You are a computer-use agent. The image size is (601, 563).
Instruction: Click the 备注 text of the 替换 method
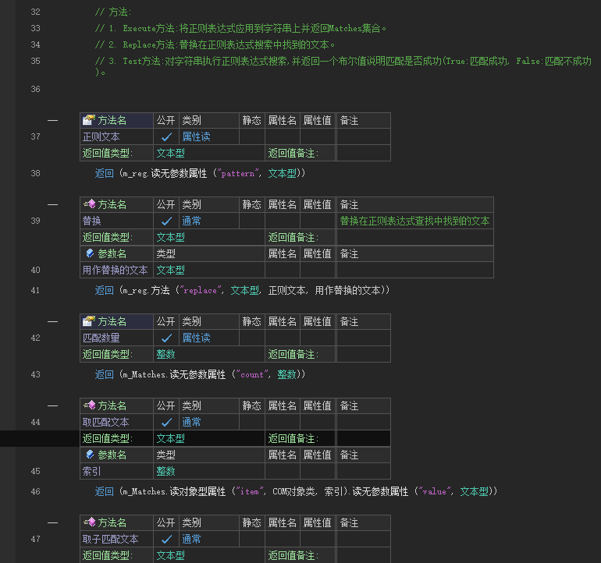click(x=414, y=221)
